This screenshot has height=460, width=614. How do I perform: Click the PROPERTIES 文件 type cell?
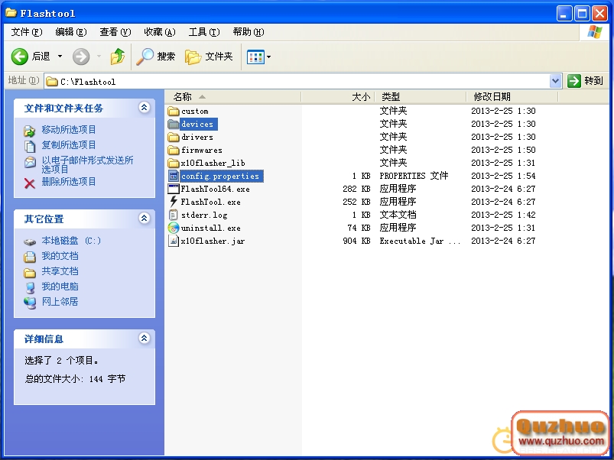(x=414, y=176)
